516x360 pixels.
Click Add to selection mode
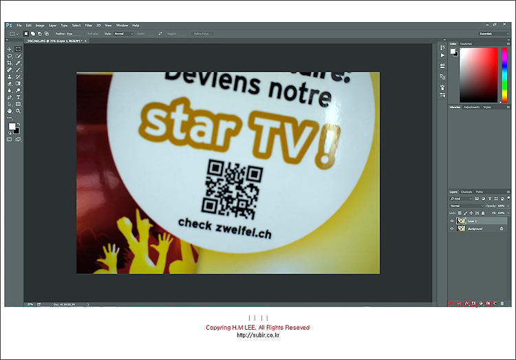tap(33, 34)
